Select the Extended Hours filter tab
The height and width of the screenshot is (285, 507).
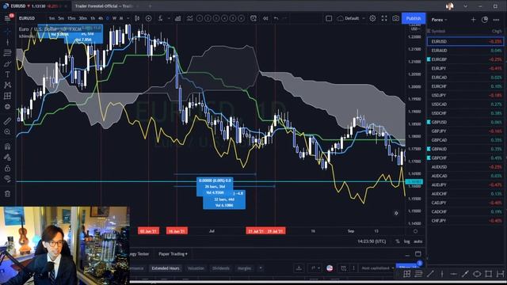tap(166, 268)
